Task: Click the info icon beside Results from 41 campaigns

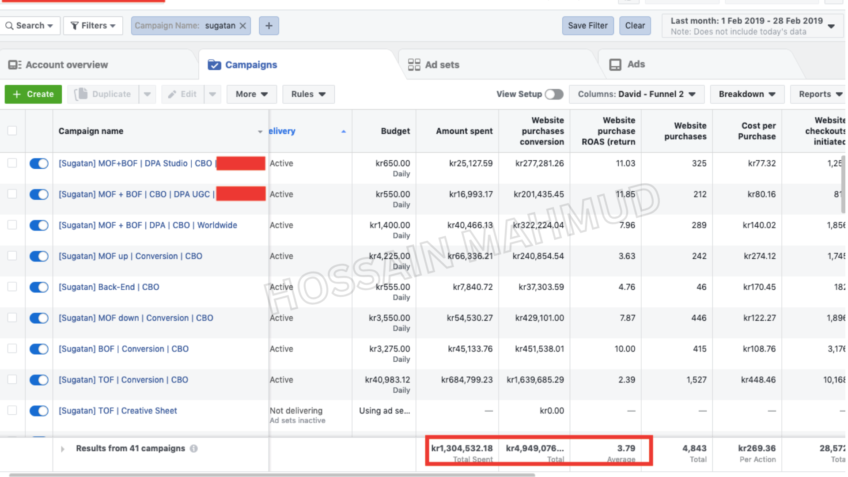Action: point(193,449)
